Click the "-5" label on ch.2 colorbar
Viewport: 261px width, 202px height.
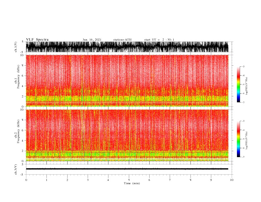tap(243, 139)
